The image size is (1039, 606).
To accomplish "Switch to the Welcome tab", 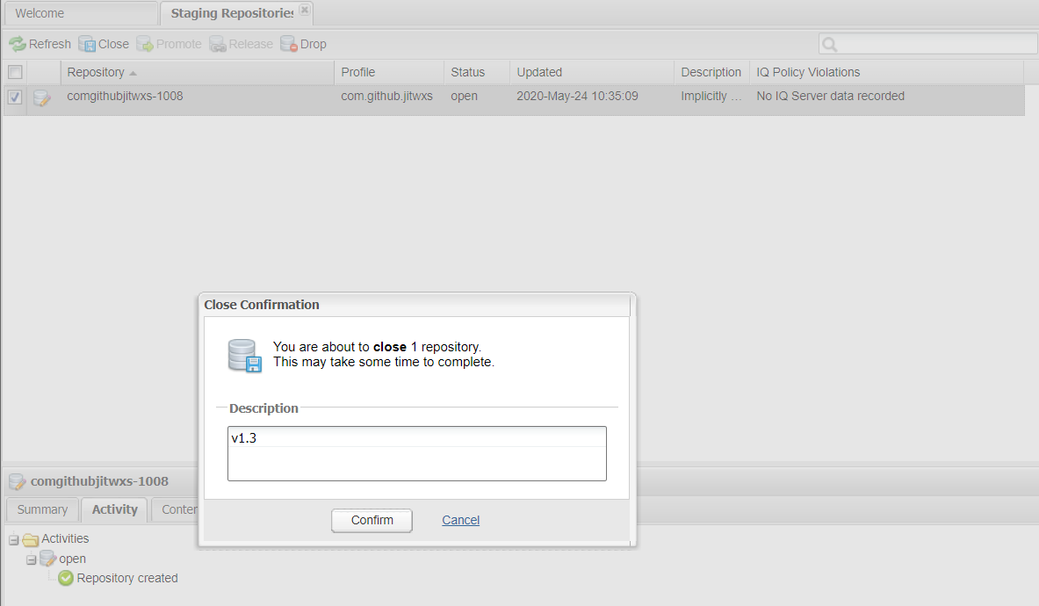I will [x=80, y=13].
